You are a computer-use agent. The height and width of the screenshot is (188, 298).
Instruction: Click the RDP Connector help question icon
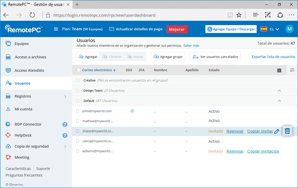(x=65, y=125)
